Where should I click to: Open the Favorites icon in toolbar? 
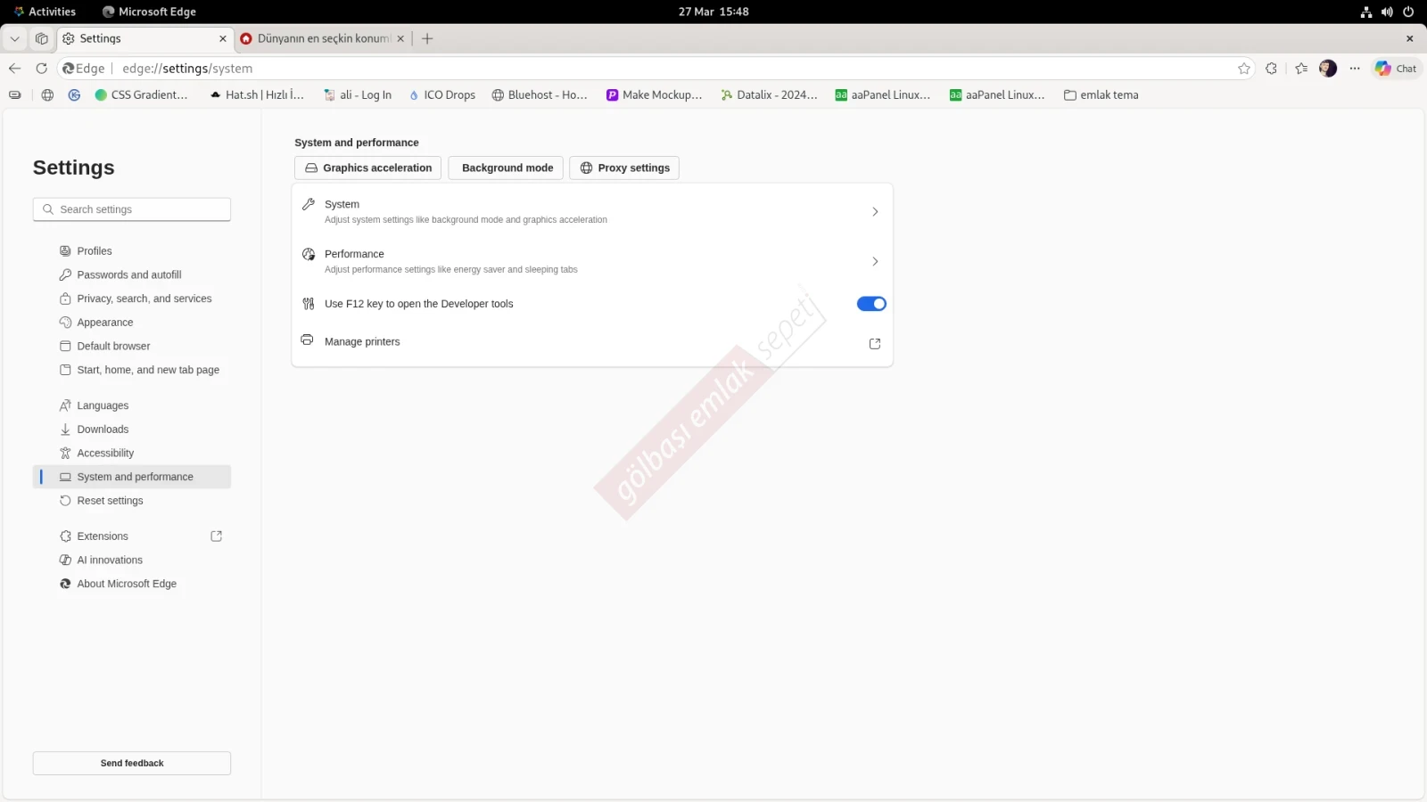pos(1301,69)
